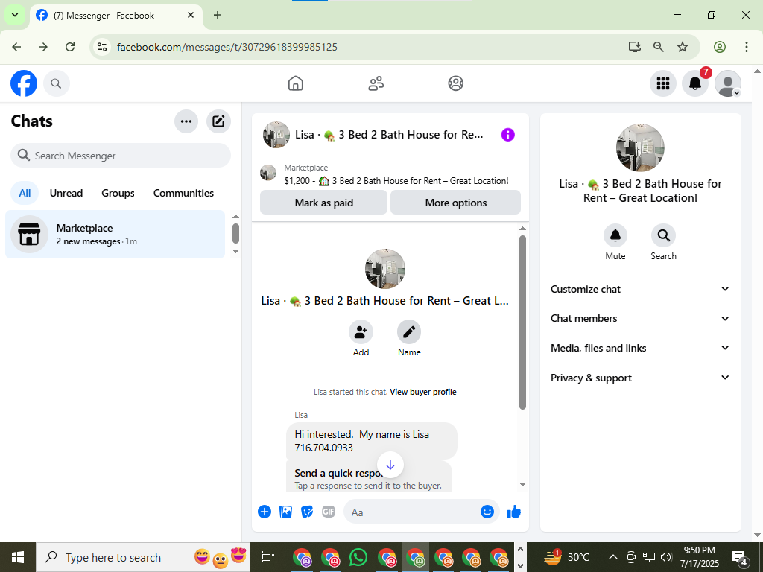
Task: Click the chat header listing thumbnail
Action: pos(276,135)
